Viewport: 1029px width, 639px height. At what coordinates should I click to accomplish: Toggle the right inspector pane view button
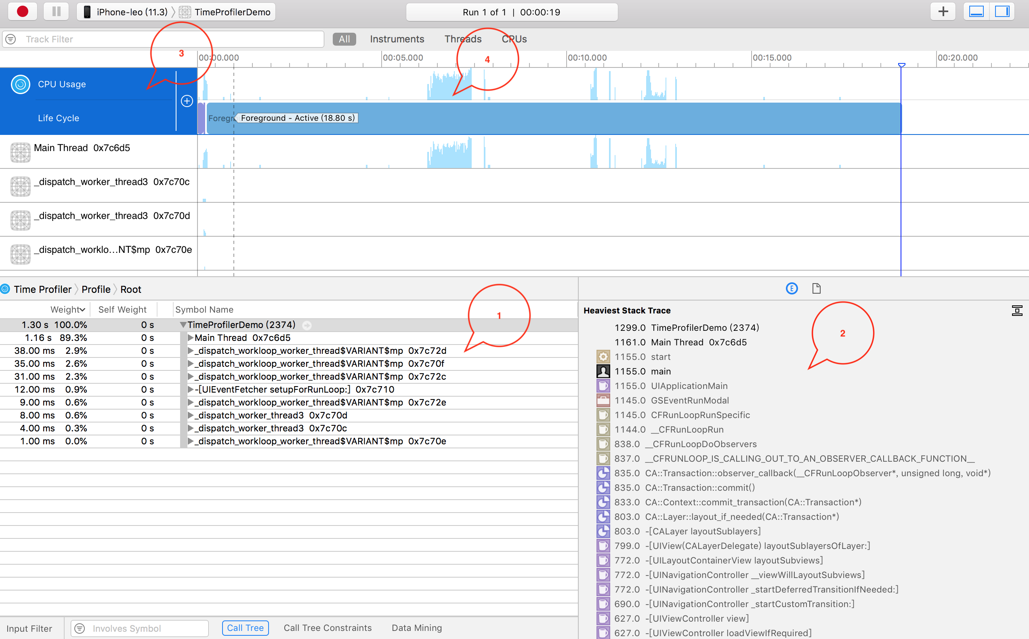click(1002, 12)
